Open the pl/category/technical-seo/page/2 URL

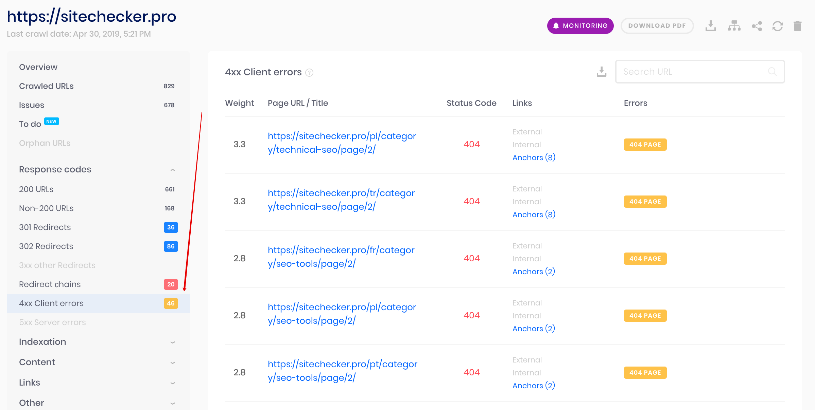tap(342, 143)
